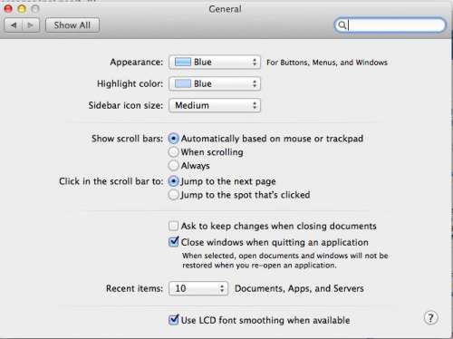Click the 'Recent items:' label

pyautogui.click(x=134, y=288)
